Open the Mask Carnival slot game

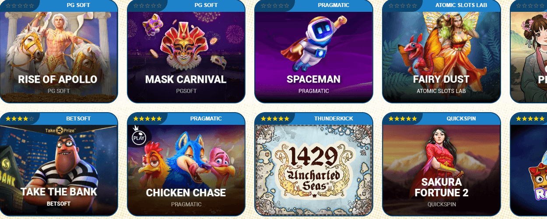click(x=186, y=57)
